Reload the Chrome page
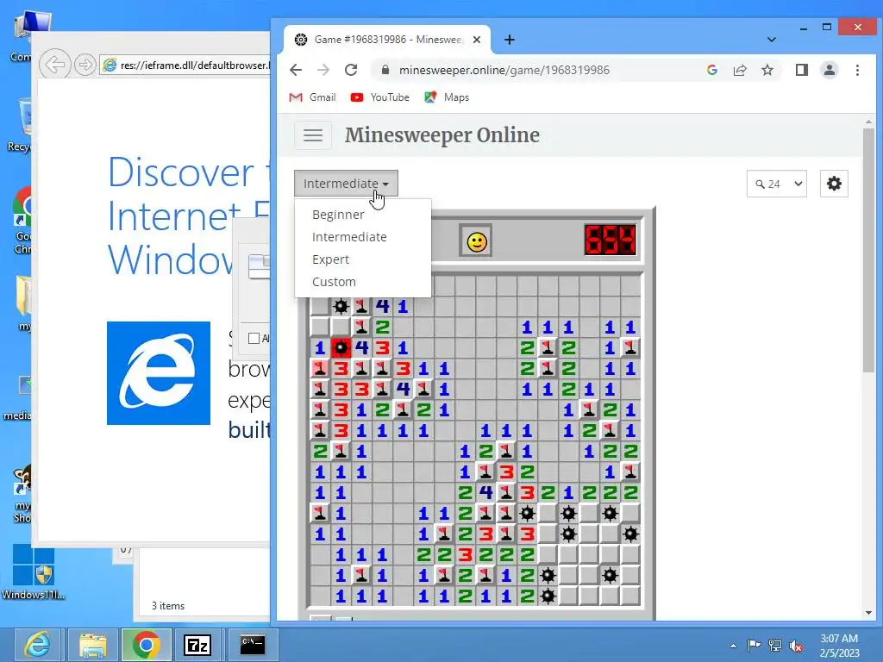This screenshot has width=883, height=662. coord(351,70)
